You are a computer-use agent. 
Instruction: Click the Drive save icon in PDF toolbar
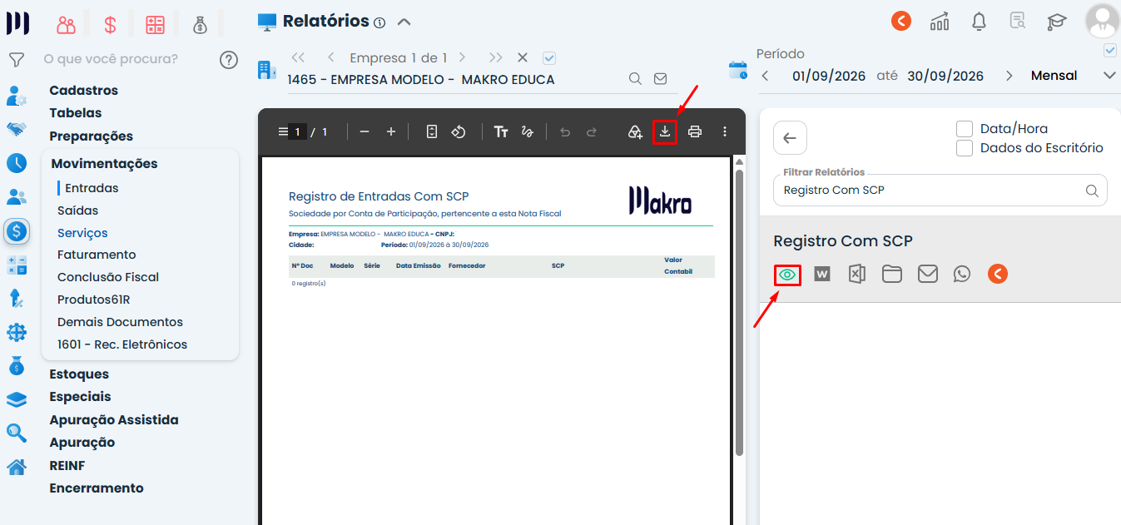[x=635, y=131]
